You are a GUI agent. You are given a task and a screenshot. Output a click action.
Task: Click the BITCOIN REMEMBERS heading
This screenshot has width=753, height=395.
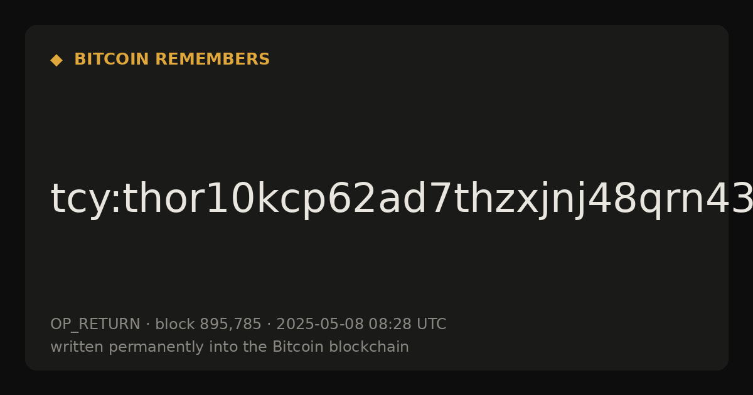[172, 60]
